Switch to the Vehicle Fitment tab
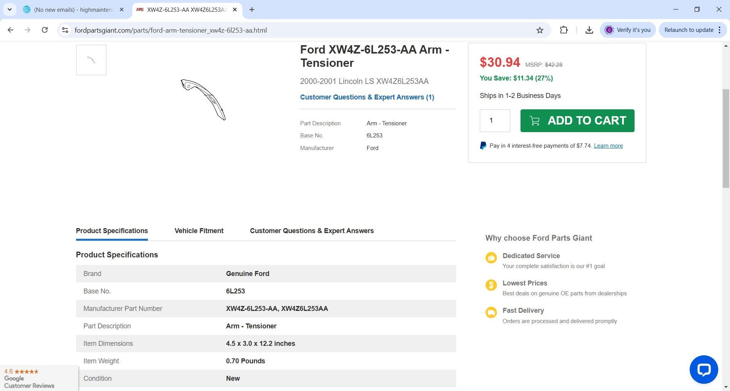The height and width of the screenshot is (391, 730). pos(199,231)
